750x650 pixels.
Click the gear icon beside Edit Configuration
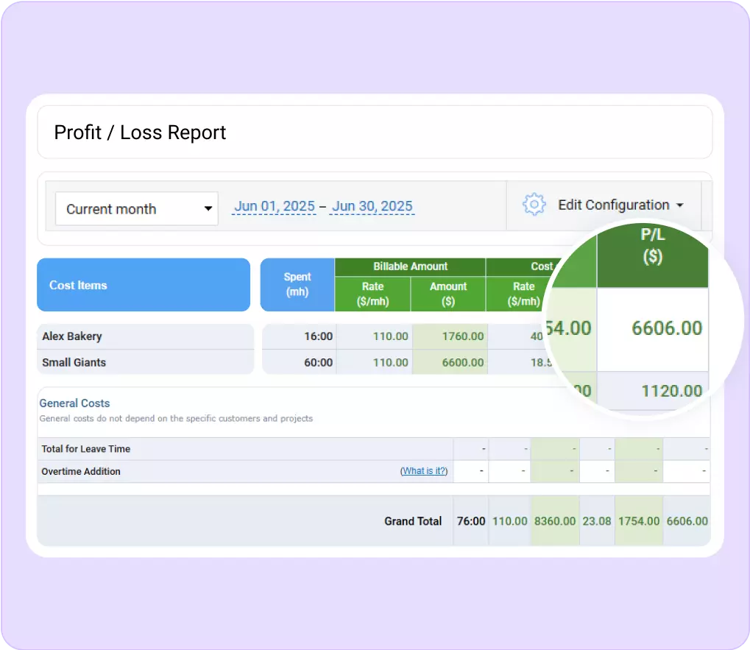[x=534, y=205]
